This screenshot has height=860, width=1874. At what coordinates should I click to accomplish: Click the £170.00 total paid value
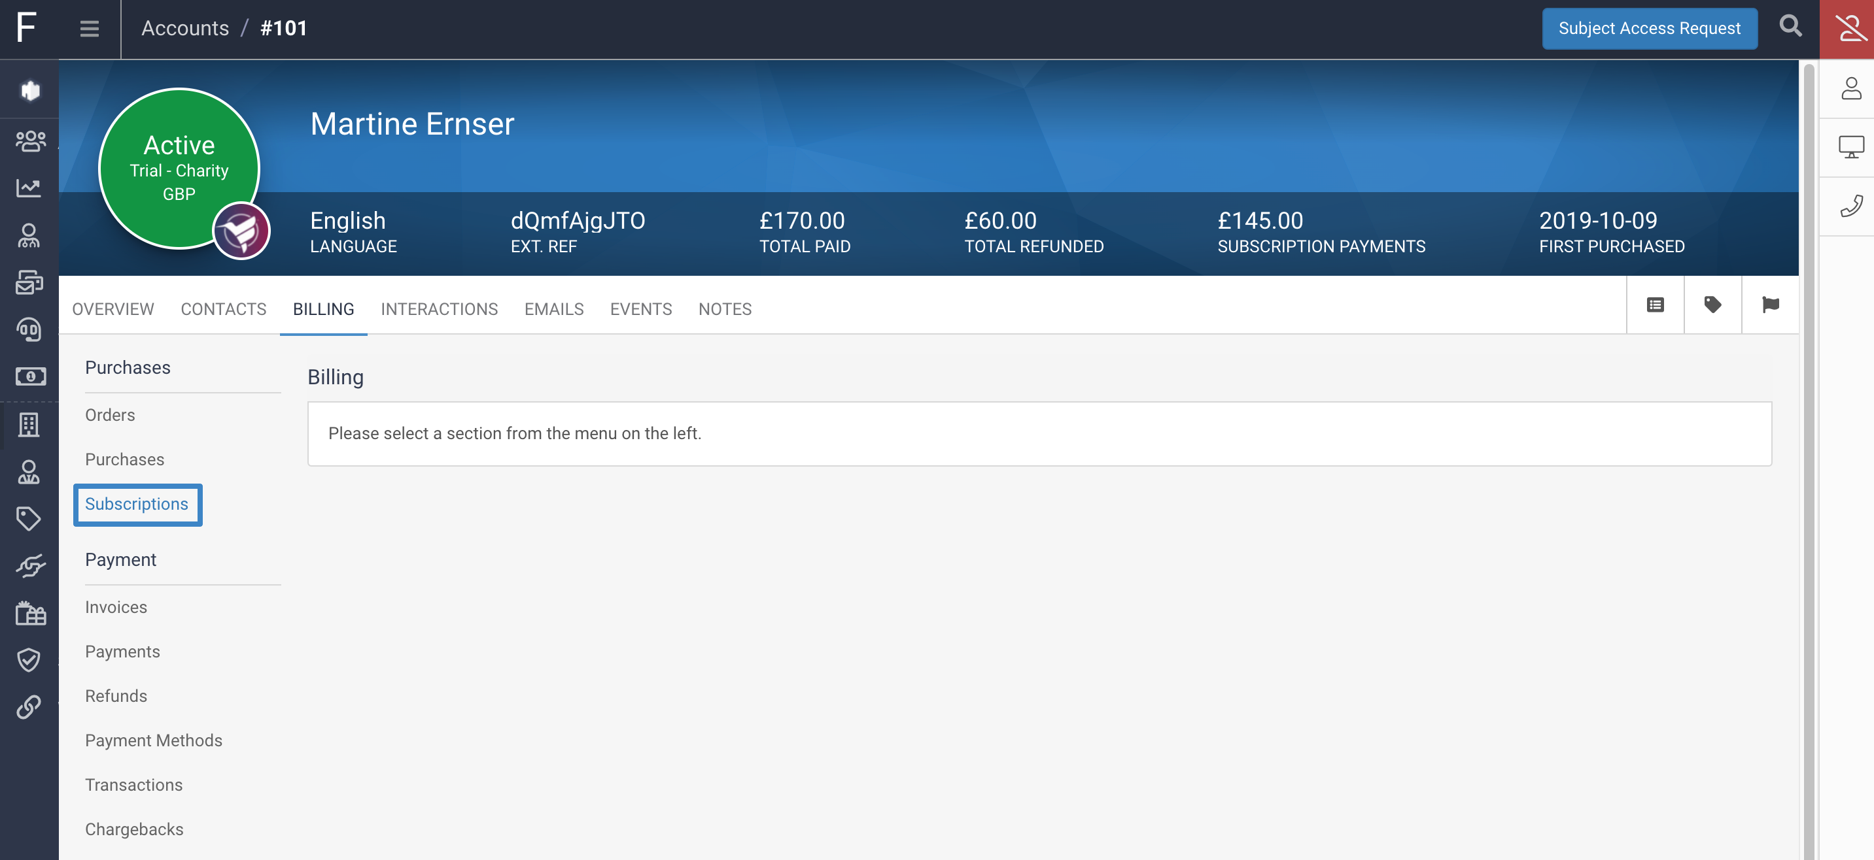click(x=802, y=220)
